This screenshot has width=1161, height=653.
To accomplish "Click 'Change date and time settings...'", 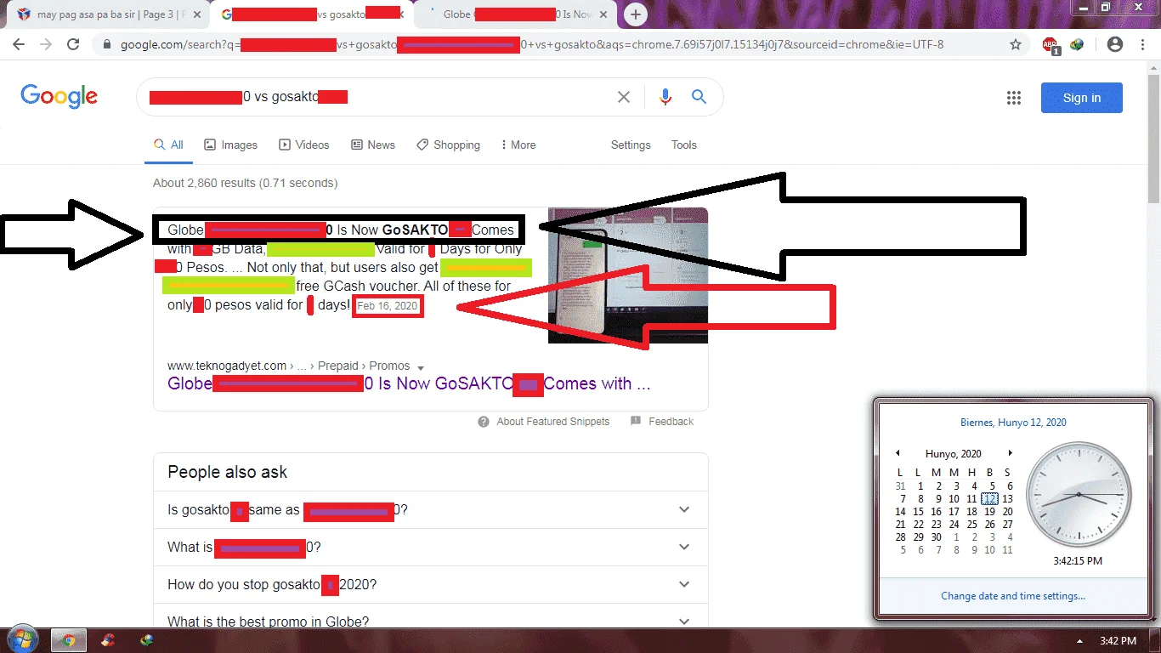I will point(1012,596).
